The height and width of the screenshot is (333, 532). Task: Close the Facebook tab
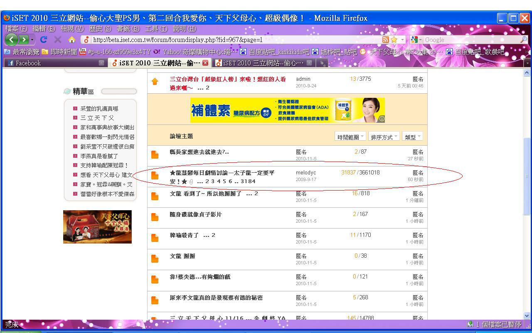pos(101,63)
